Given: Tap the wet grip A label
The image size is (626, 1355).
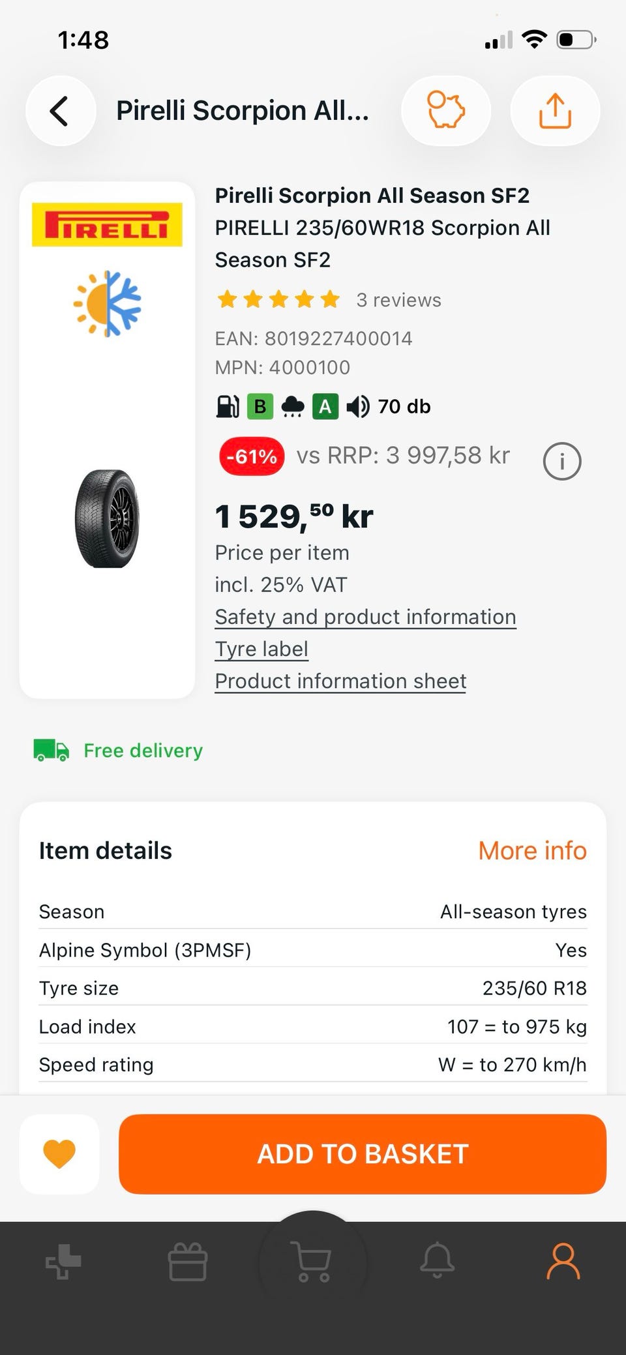Looking at the screenshot, I should tap(325, 407).
